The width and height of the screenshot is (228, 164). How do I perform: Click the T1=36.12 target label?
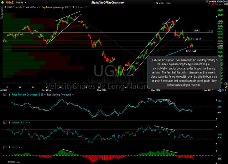point(196,39)
